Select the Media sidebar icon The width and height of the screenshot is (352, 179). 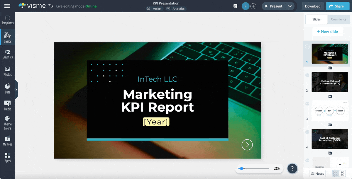tap(8, 105)
